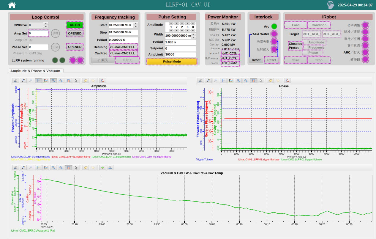Choose the pan hand tool on the Phase plot

[x=254, y=81]
